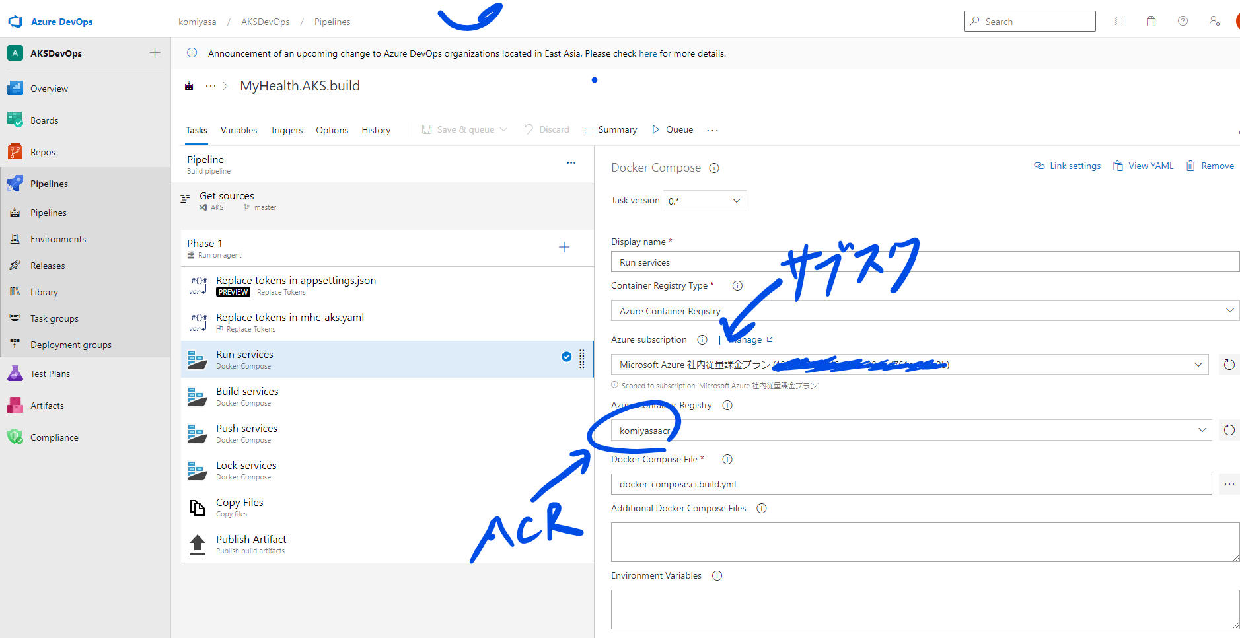Select the Publish Artifact task
Image resolution: width=1240 pixels, height=638 pixels.
pyautogui.click(x=387, y=544)
